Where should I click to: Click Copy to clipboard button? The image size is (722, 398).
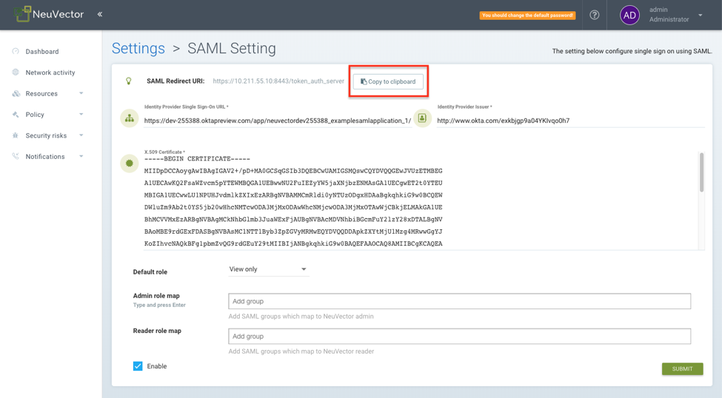coord(388,81)
